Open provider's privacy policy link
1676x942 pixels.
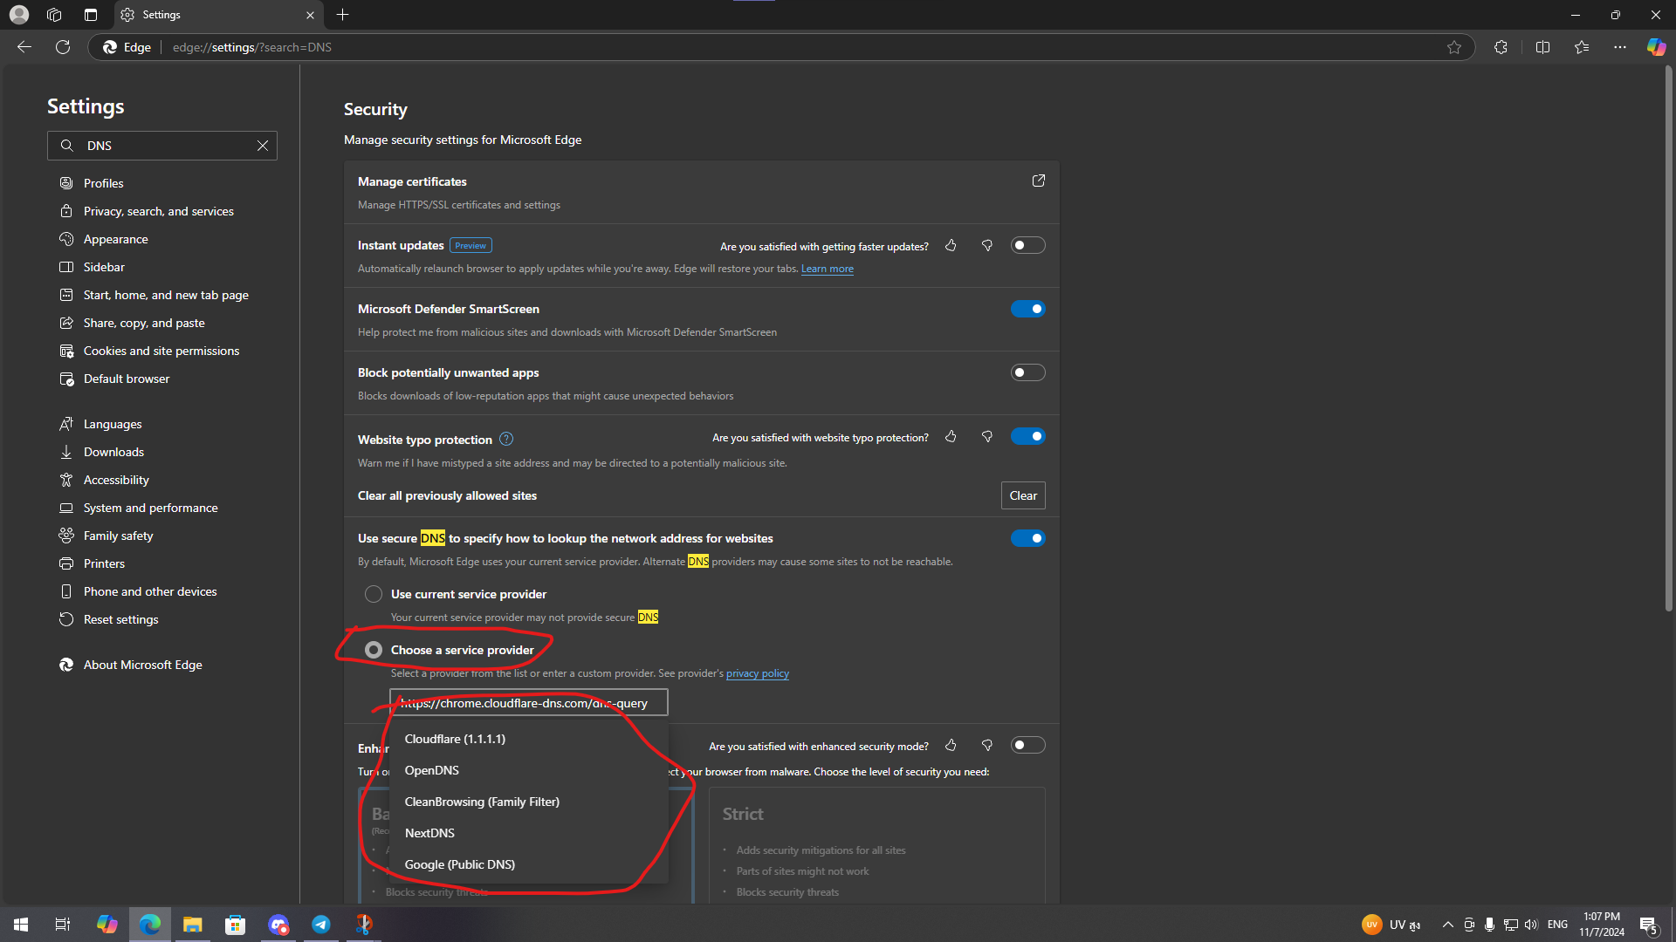757,673
